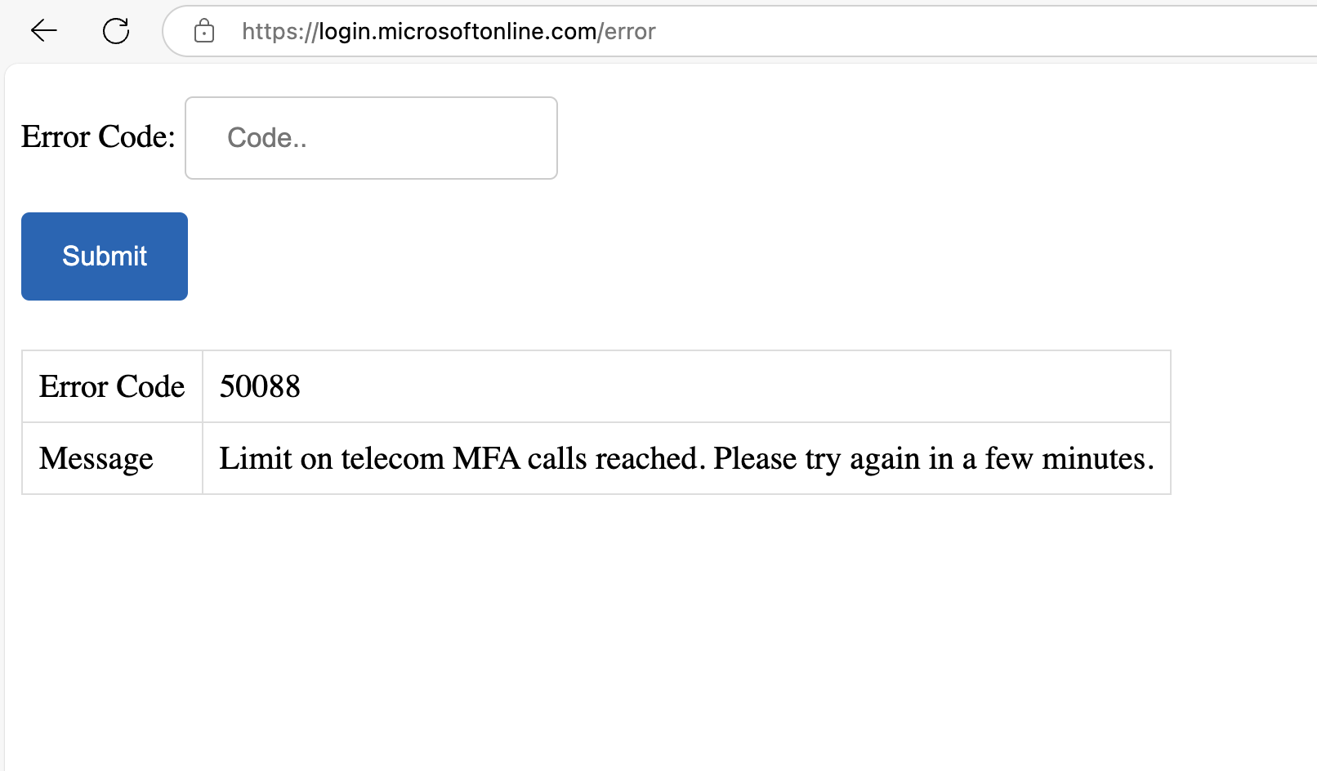Click into the Error Code input field

(x=371, y=138)
